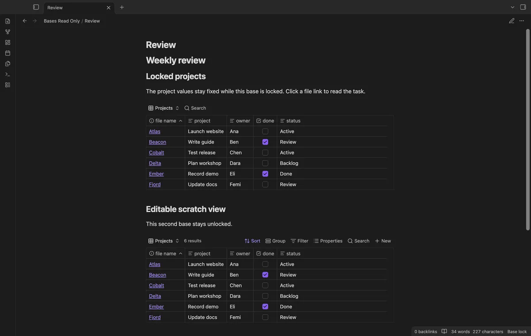Click Group in scratch base toolbar

pyautogui.click(x=275, y=241)
